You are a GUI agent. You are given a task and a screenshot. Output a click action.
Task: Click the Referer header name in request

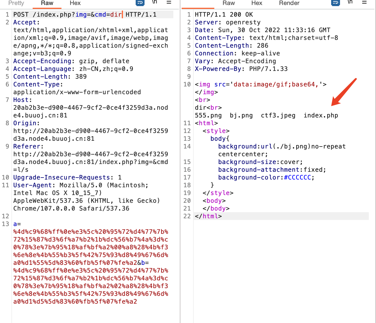27,146
